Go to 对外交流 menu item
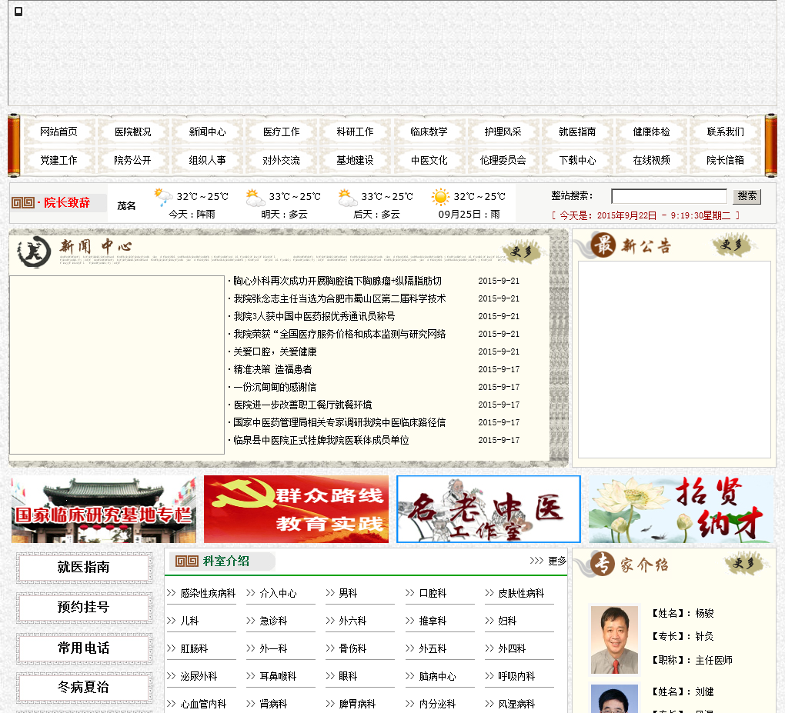Viewport: 785px width, 713px height. point(281,160)
